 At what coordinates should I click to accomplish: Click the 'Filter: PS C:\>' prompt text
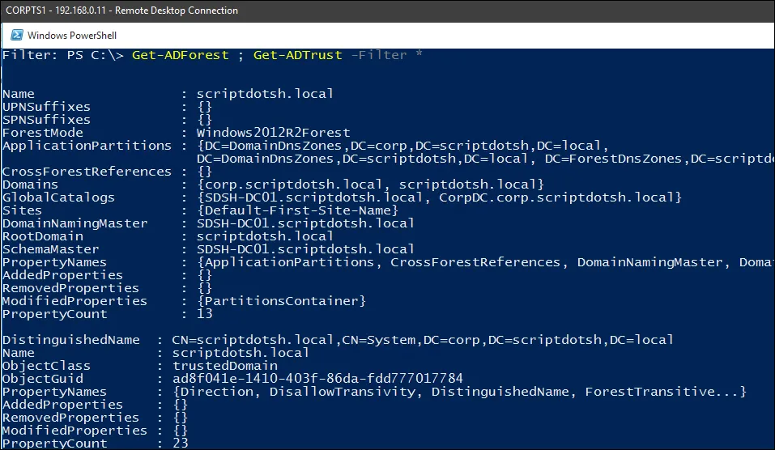point(63,55)
